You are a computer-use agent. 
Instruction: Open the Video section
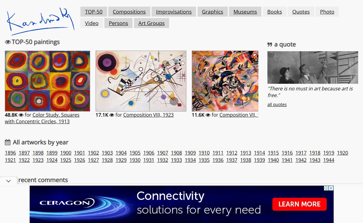(92, 23)
